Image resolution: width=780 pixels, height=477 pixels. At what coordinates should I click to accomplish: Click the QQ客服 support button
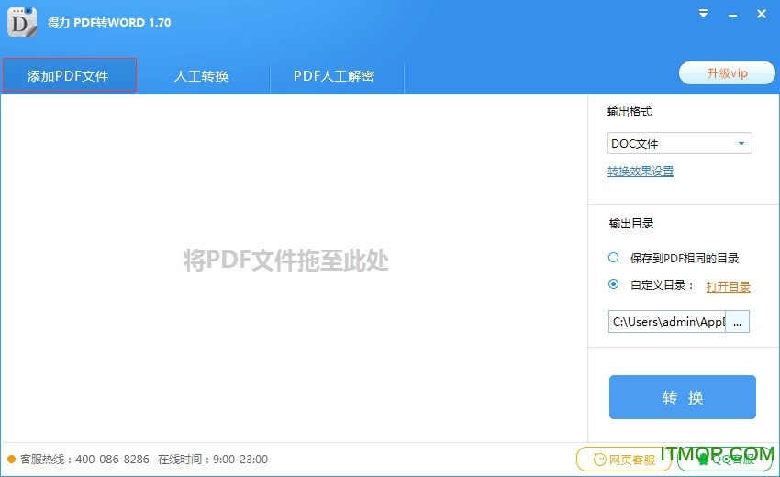(x=725, y=459)
